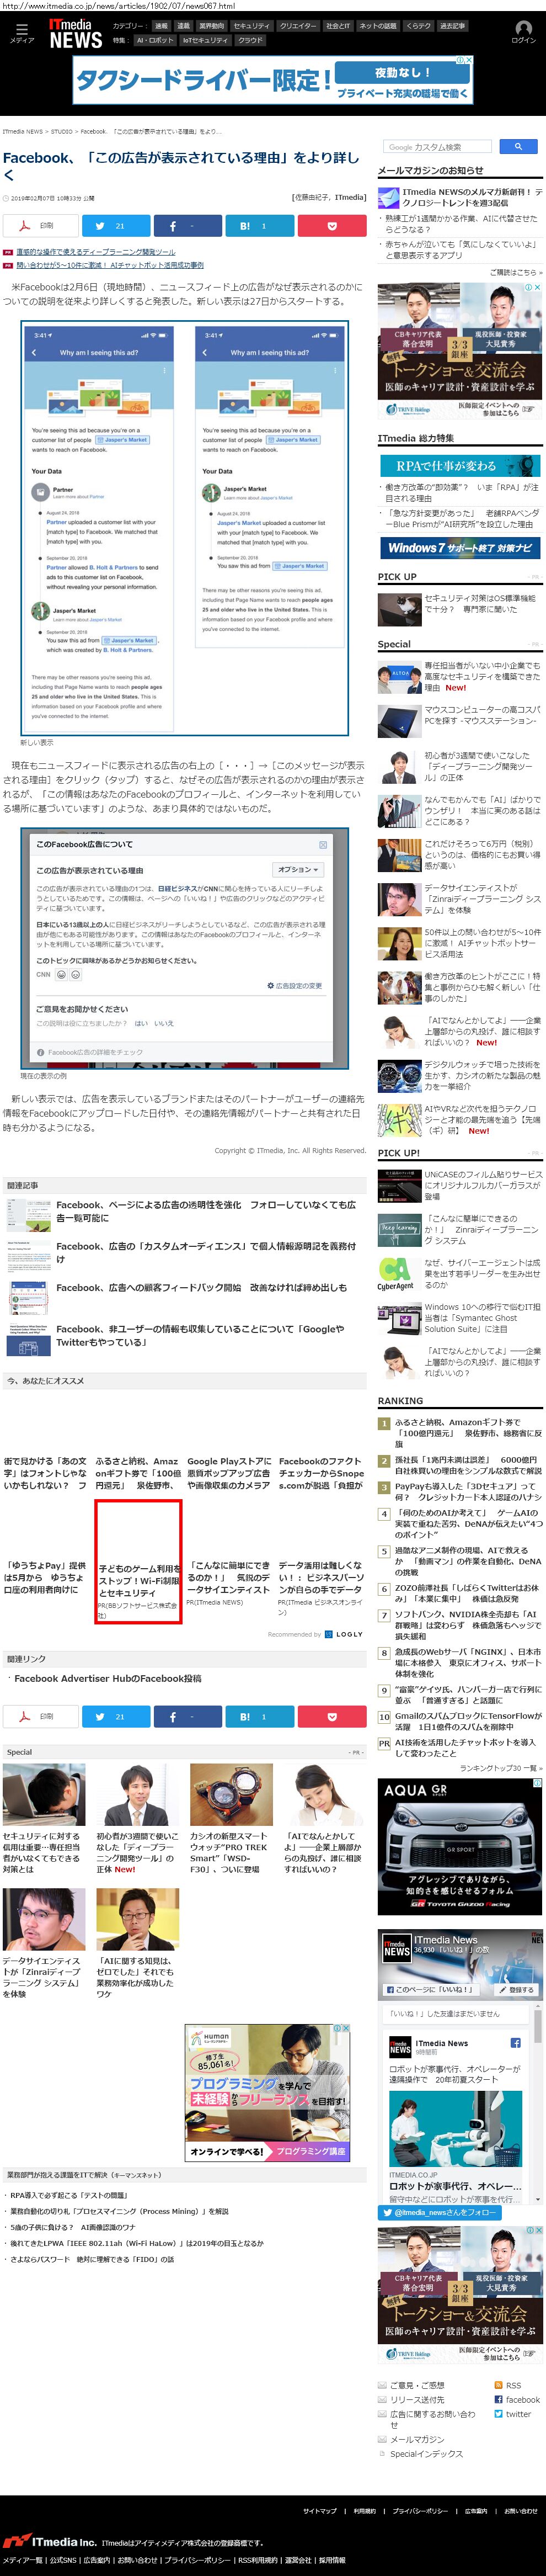Click the ITmedia Inc. footer logo

pos(50,2541)
